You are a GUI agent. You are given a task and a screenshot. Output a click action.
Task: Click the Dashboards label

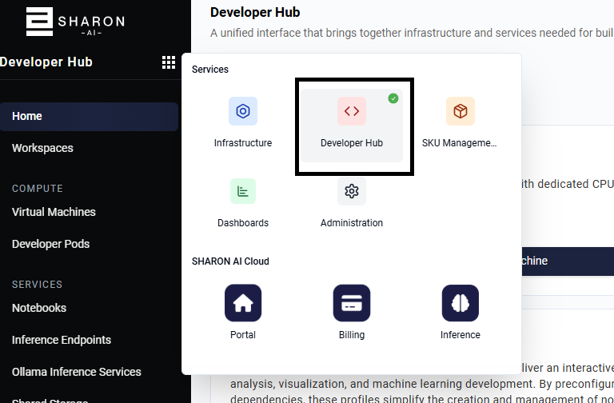(243, 223)
